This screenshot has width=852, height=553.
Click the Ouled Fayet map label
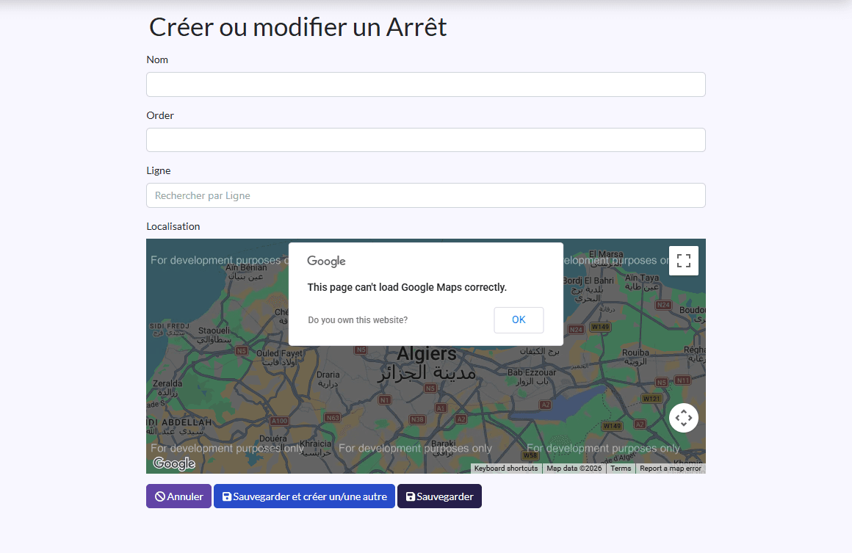tap(279, 353)
